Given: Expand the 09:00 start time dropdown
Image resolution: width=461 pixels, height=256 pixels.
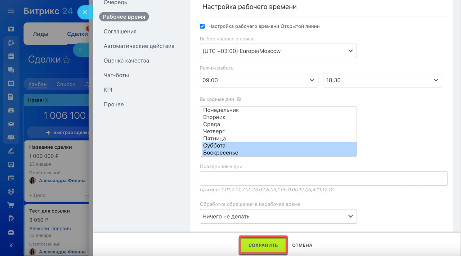Looking at the screenshot, I should (259, 80).
